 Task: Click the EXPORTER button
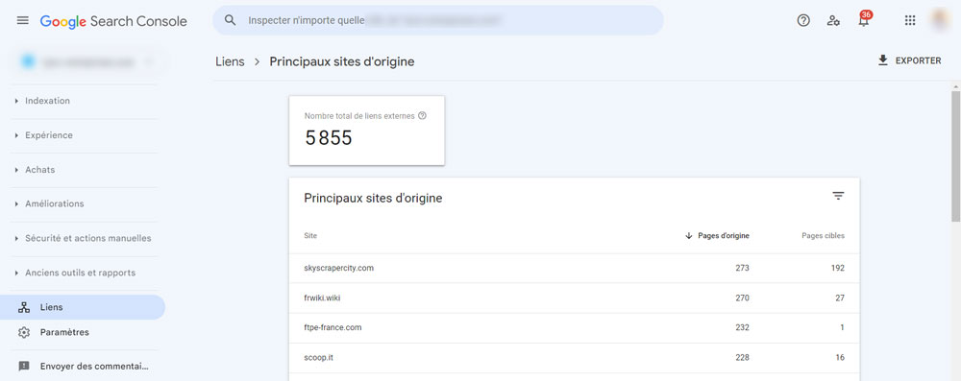(x=909, y=60)
